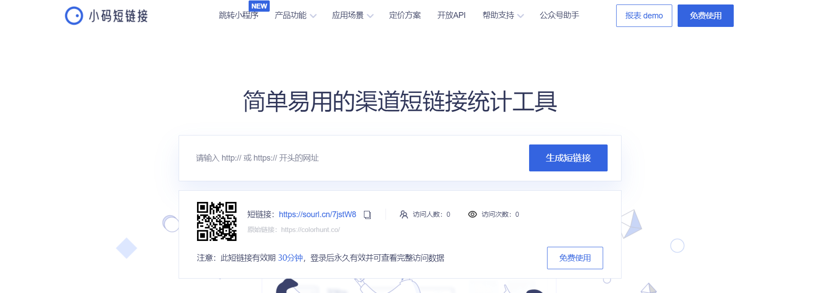This screenshot has height=293, width=819.
Task: Click the QR code image
Action: tap(217, 221)
